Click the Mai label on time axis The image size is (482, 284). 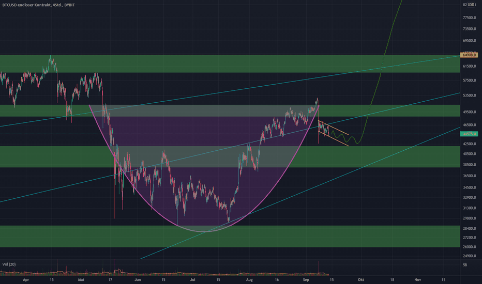tap(81, 280)
